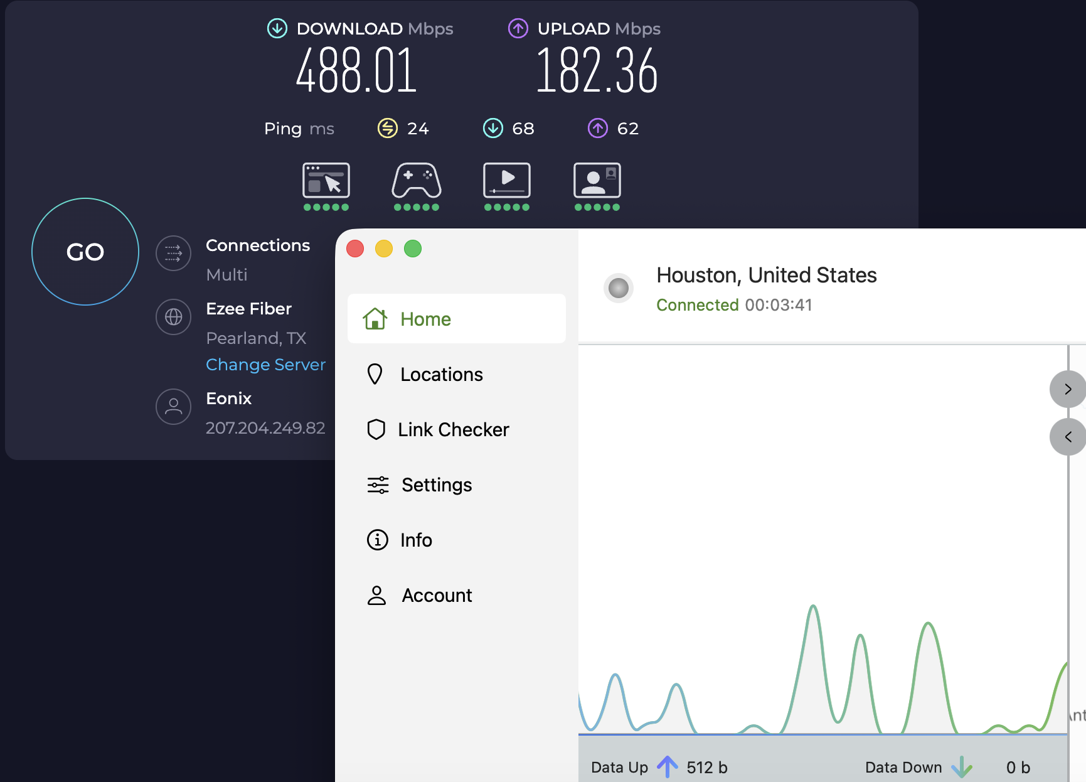Select the gaming controller result icon
Screen dimensions: 1086x782
[416, 181]
